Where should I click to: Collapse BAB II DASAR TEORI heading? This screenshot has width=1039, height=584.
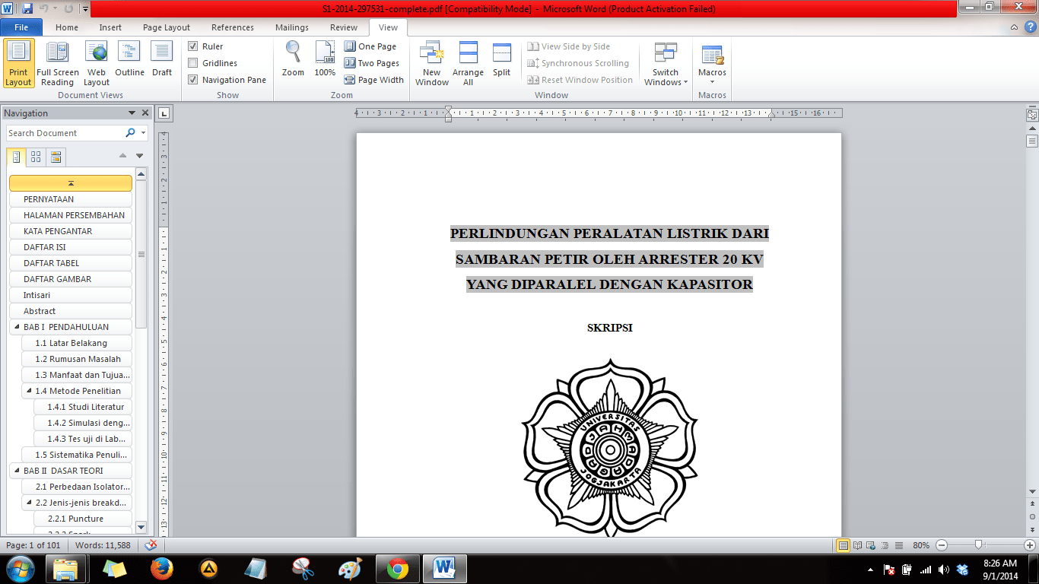[17, 471]
